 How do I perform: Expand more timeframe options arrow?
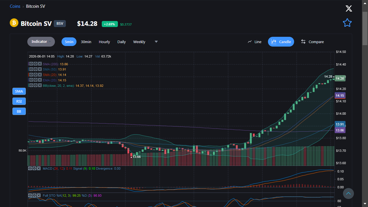click(156, 42)
